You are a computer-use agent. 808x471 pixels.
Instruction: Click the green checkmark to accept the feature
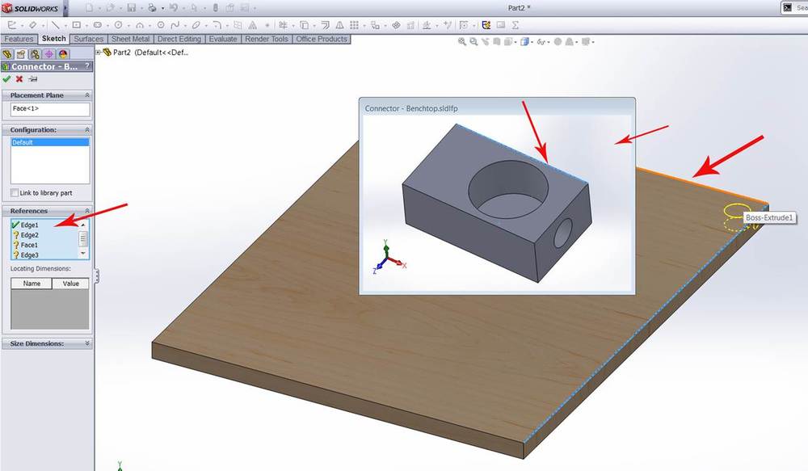(x=7, y=79)
